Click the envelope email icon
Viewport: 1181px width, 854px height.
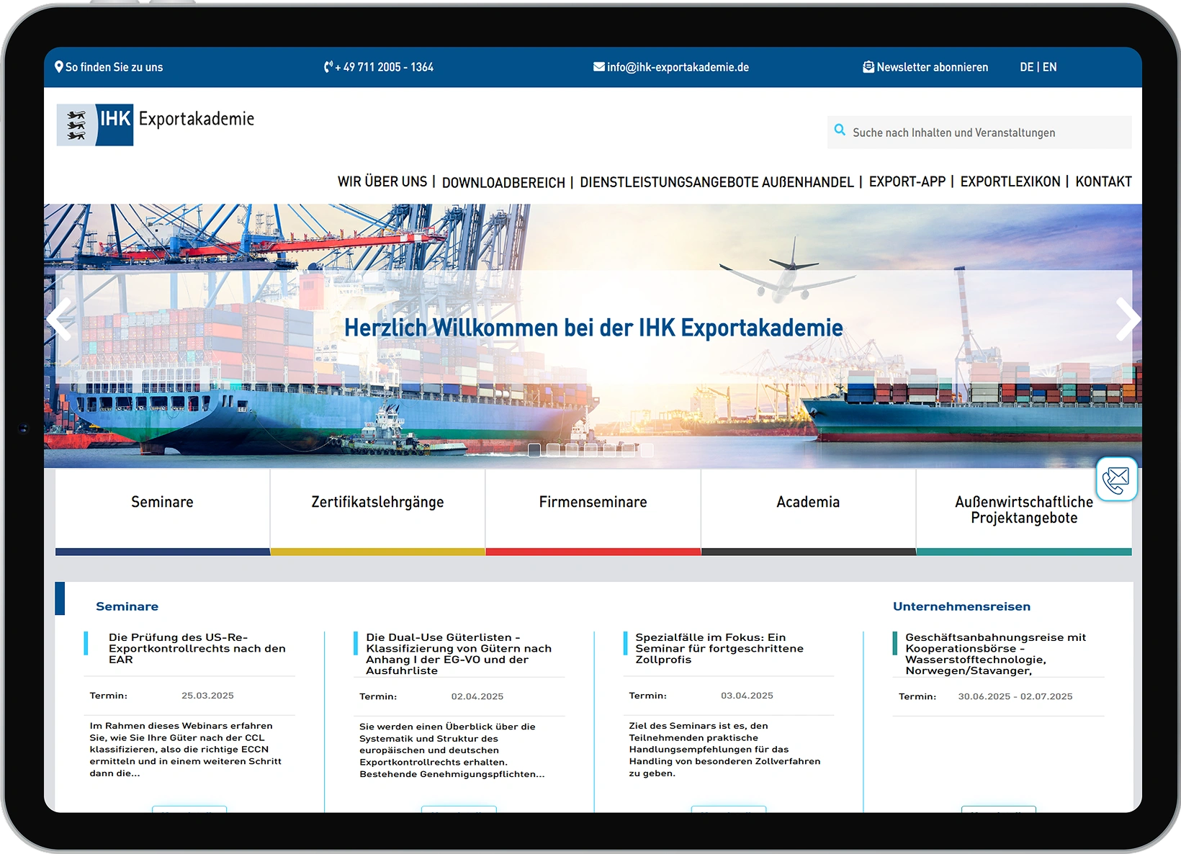[598, 67]
